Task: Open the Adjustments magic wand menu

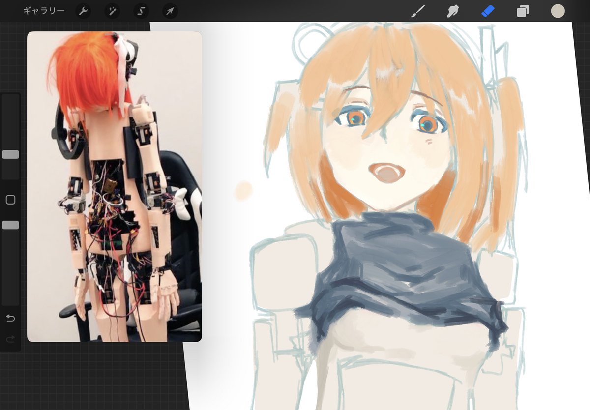Action: pyautogui.click(x=112, y=11)
